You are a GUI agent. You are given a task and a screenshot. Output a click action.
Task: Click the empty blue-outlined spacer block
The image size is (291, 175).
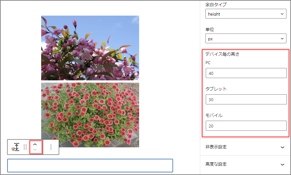(x=90, y=166)
